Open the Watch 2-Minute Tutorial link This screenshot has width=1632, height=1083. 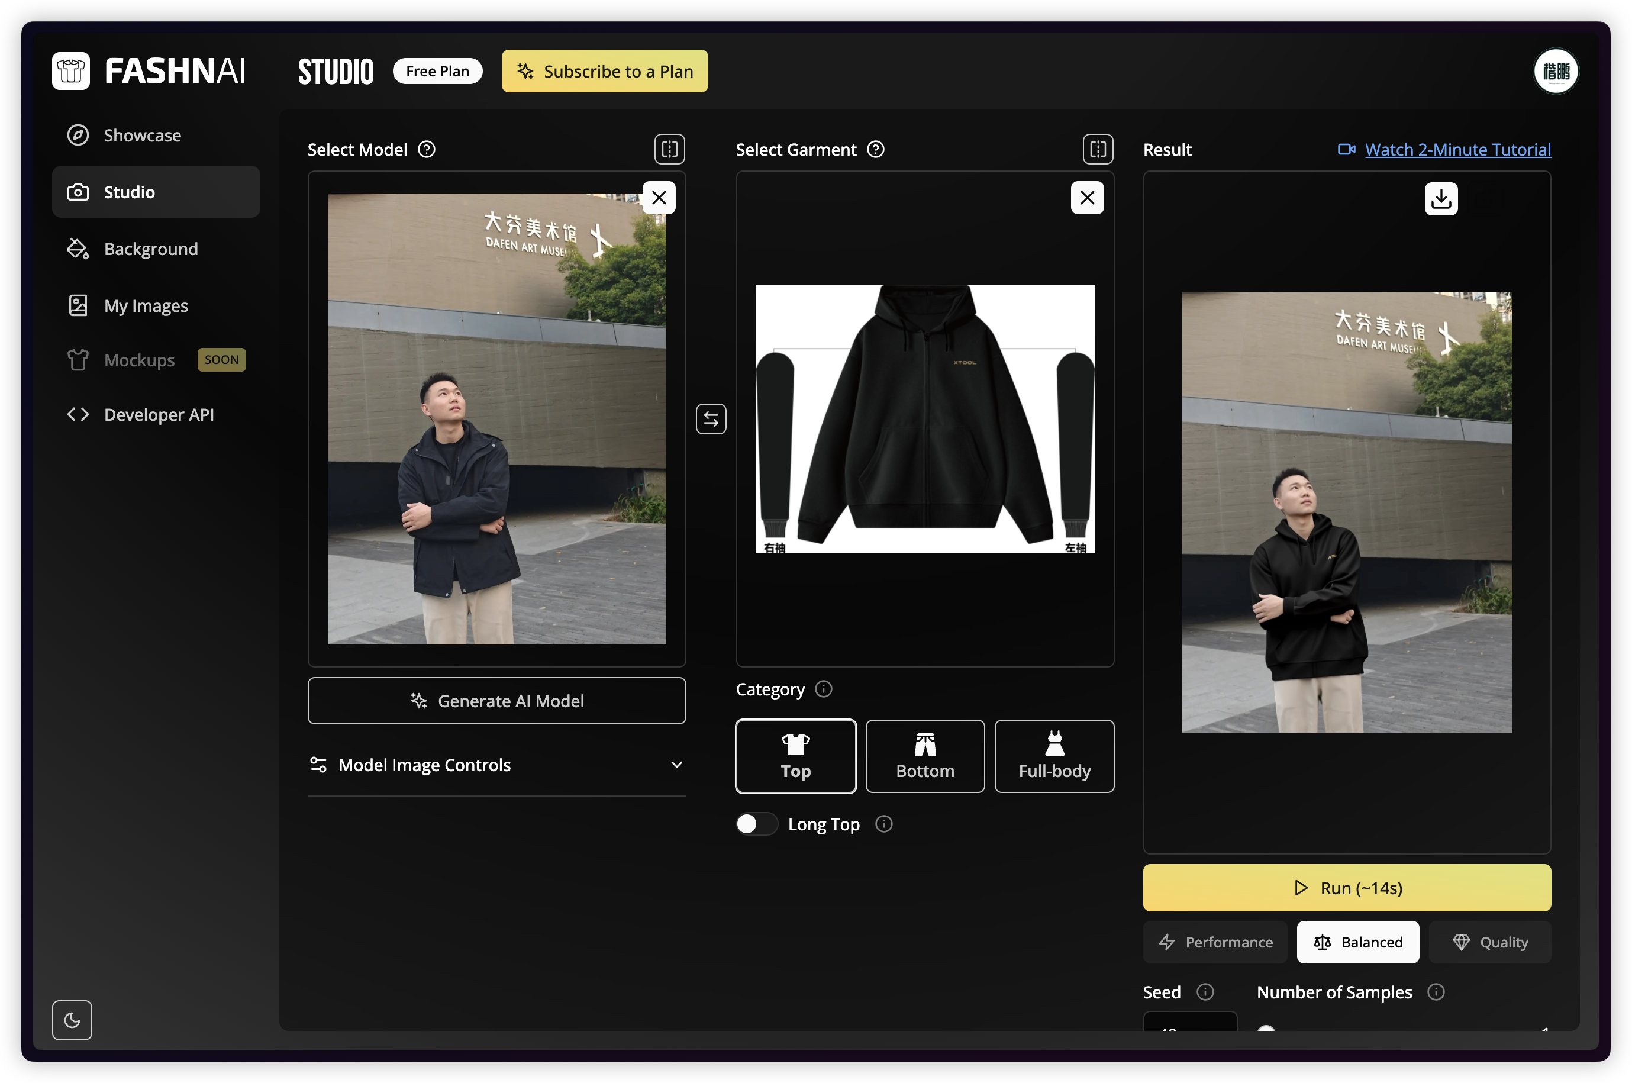coord(1457,149)
